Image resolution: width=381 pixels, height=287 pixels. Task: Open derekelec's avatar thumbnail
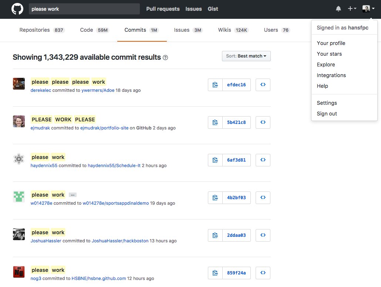pos(19,84)
